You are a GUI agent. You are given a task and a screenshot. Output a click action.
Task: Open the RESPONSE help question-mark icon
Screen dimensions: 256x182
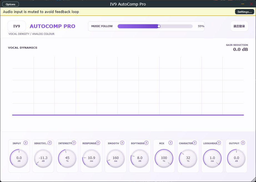[x=98, y=143]
